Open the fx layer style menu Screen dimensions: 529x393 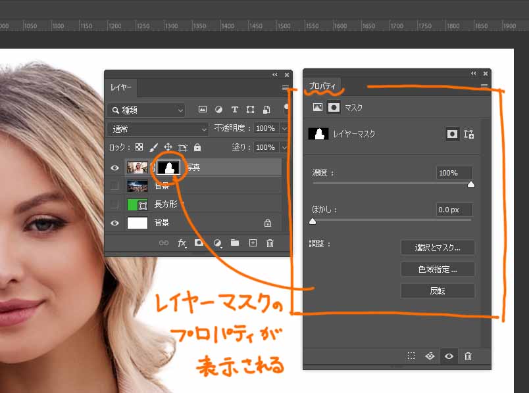pos(182,243)
